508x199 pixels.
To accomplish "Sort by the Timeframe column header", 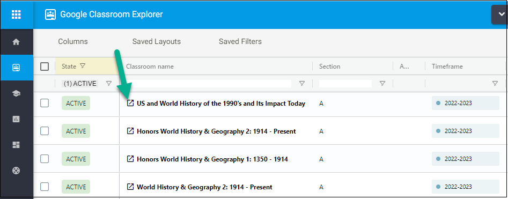I will pyautogui.click(x=447, y=67).
